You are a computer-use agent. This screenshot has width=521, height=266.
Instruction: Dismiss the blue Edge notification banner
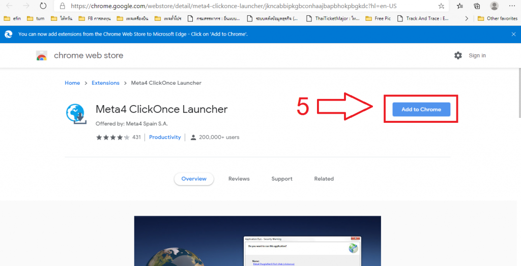click(513, 34)
